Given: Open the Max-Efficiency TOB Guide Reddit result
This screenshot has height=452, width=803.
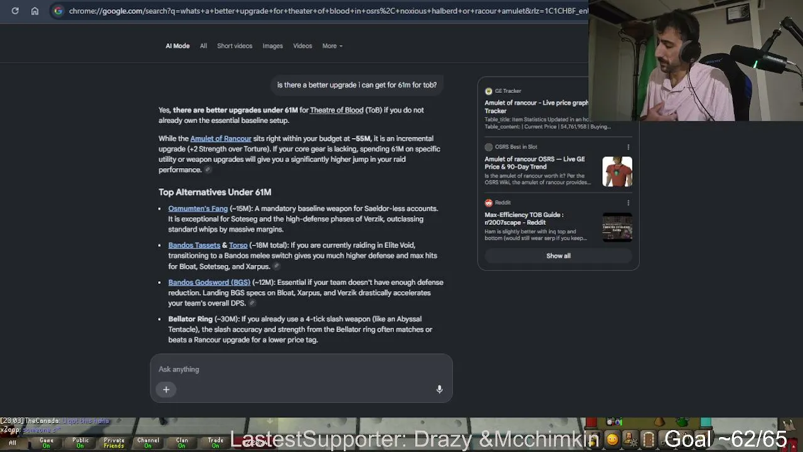Looking at the screenshot, I should pyautogui.click(x=524, y=218).
